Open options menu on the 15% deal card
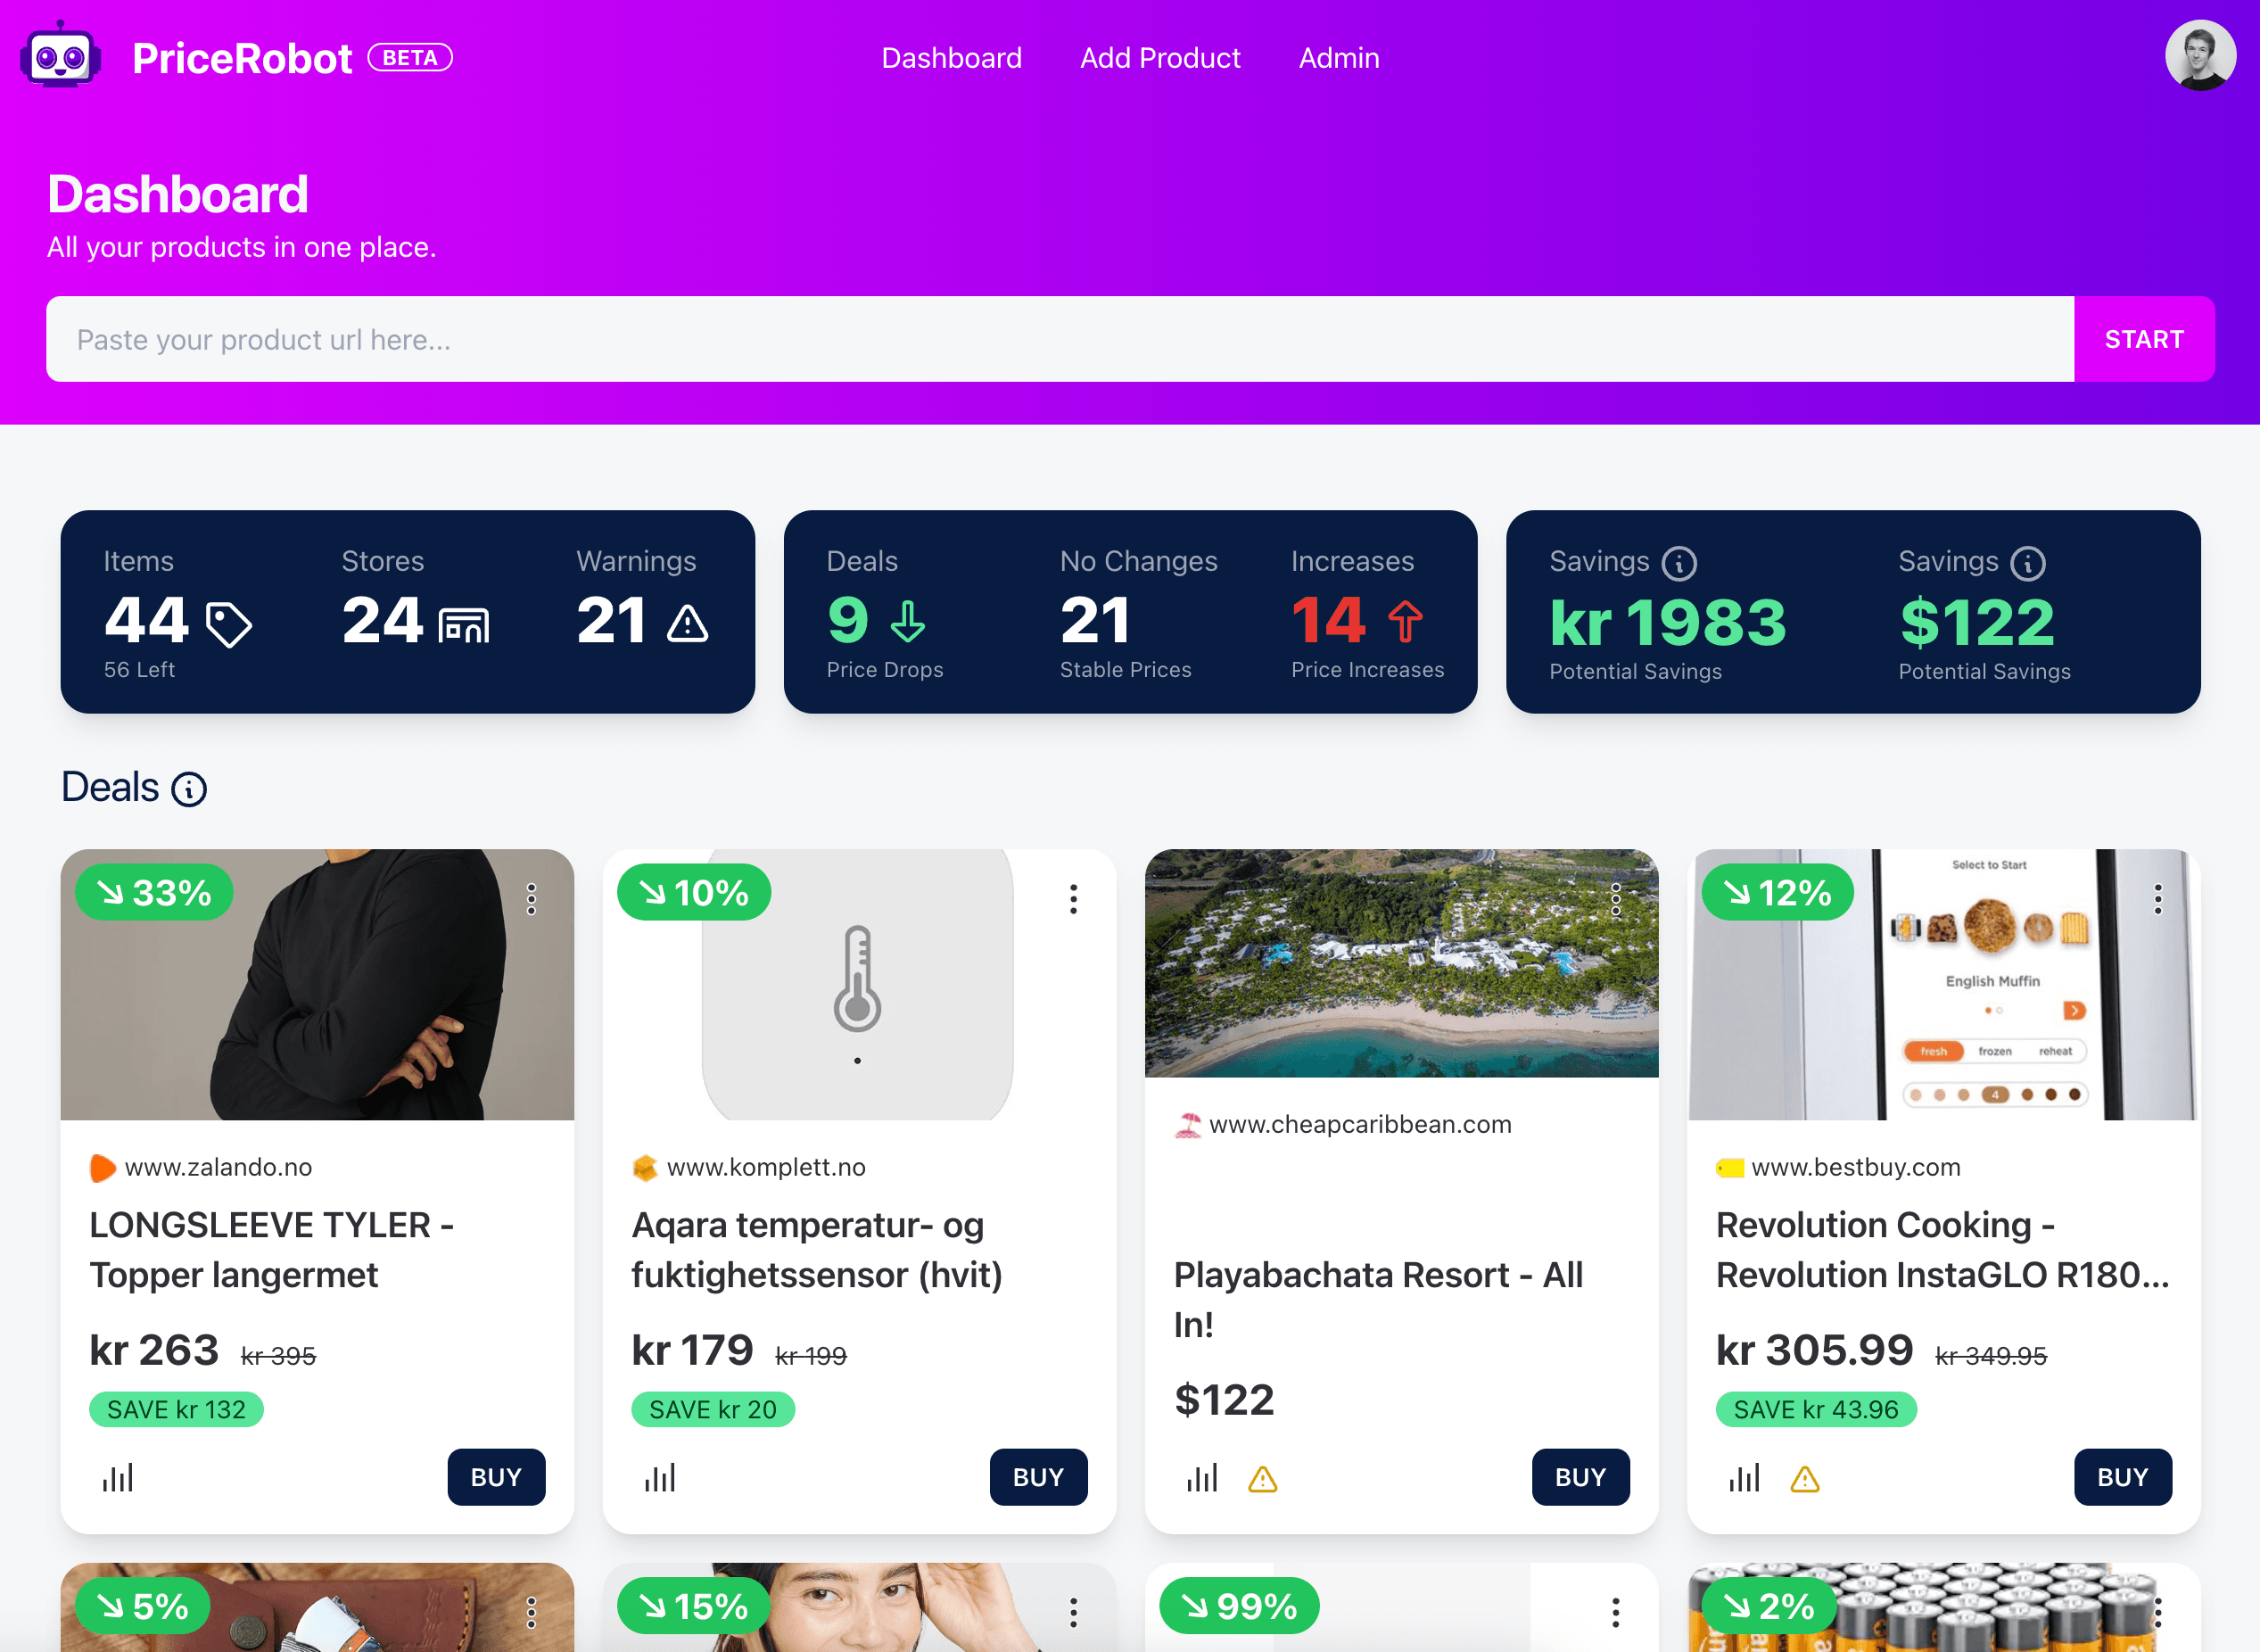Screen dimensions: 2260x1652 pyautogui.click(x=1074, y=1611)
